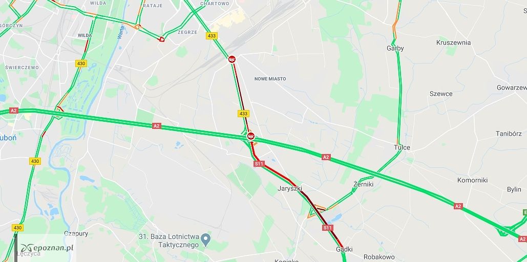The height and width of the screenshot is (262, 527).
Task: Select the Garby village label
Action: [x=395, y=49]
